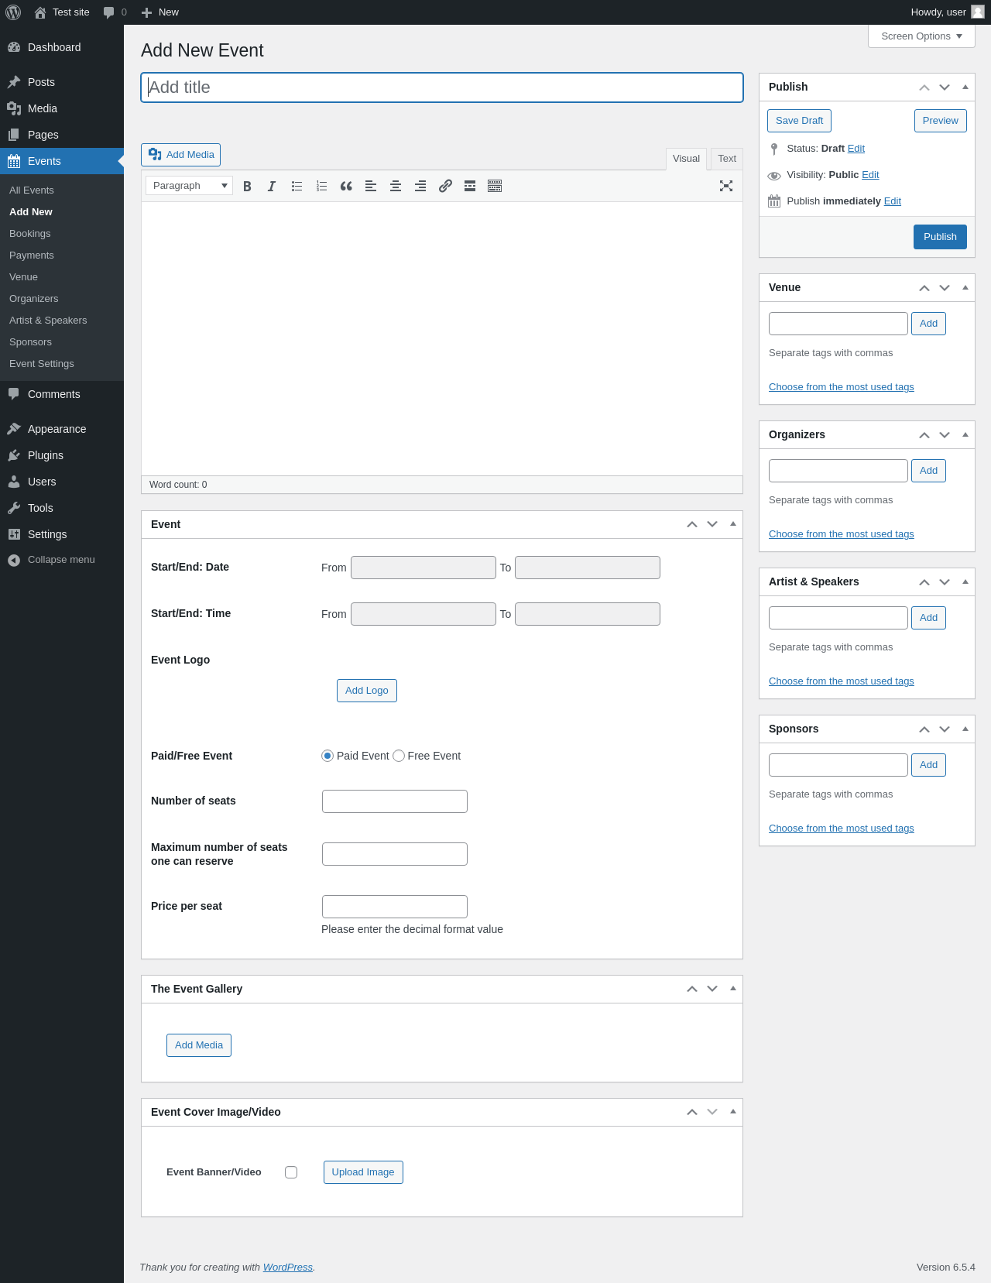The width and height of the screenshot is (991, 1283).
Task: Click Add button in Venue panel
Action: coord(928,324)
